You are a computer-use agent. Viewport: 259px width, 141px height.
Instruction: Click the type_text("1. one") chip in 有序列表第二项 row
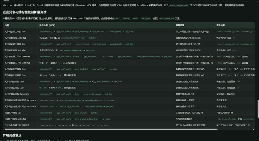coord(64,44)
